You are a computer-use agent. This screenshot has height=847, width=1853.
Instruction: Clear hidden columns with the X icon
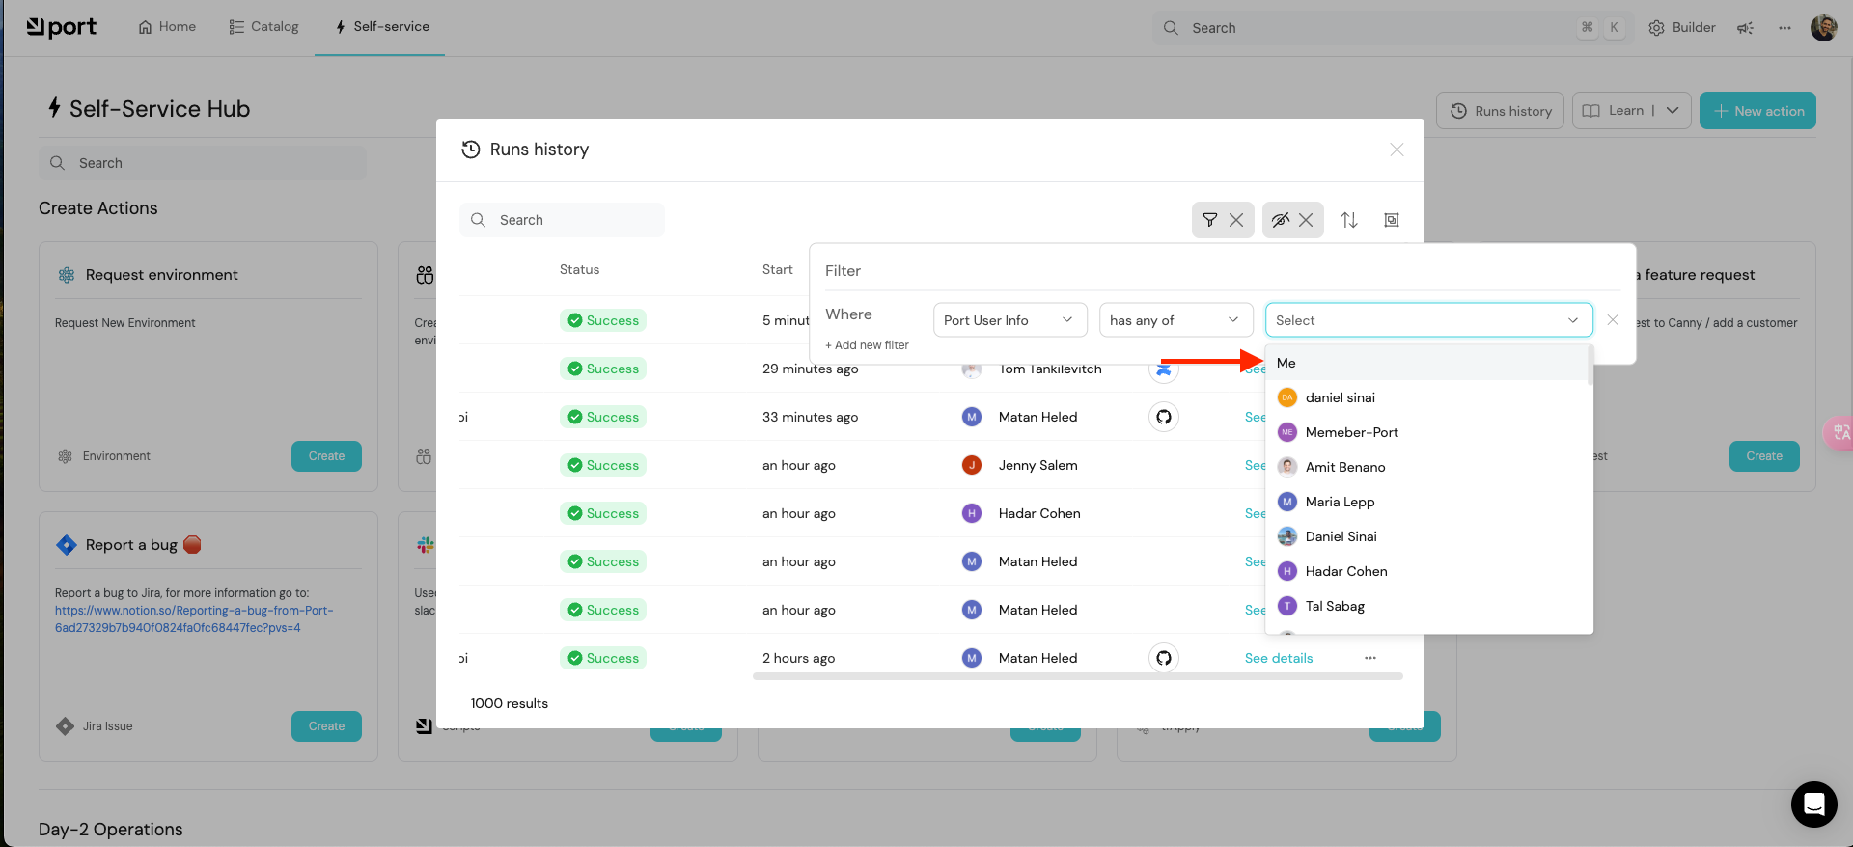tap(1306, 220)
